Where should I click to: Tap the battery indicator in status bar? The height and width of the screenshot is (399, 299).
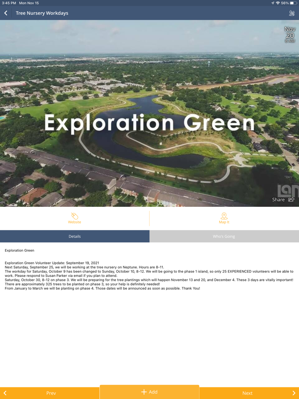[x=293, y=3]
